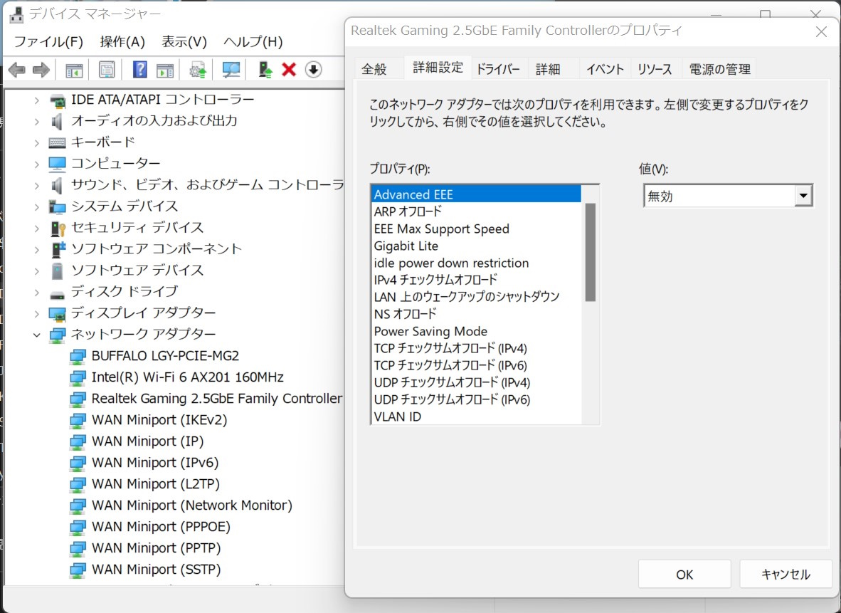841x613 pixels.
Task: Click the システム デバイス category icon
Action: pos(57,206)
